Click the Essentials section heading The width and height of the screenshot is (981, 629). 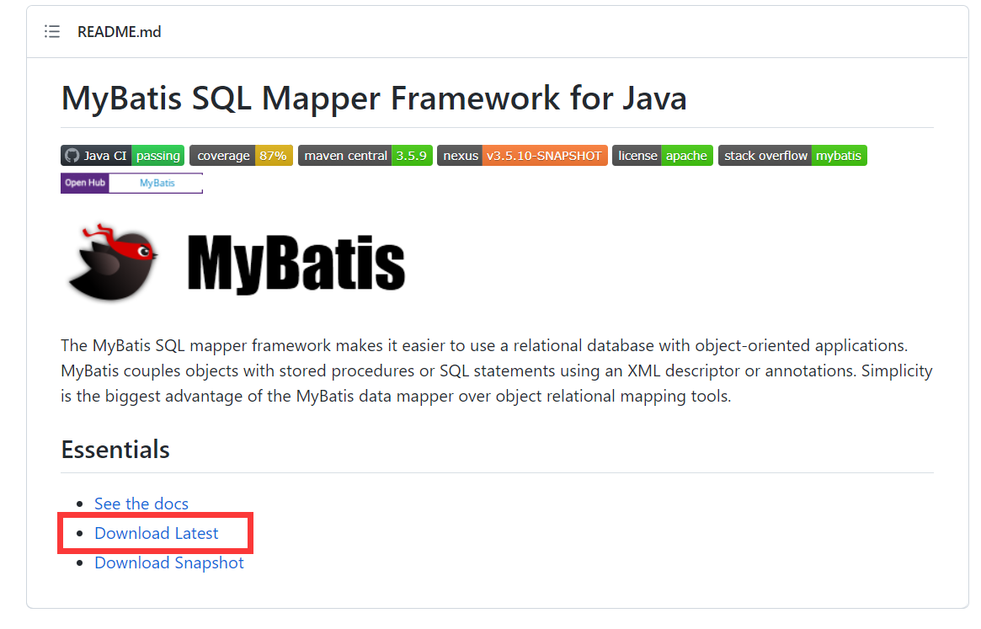coord(115,450)
